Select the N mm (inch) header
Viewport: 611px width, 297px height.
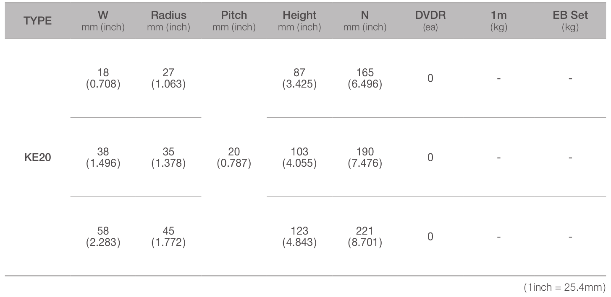[365, 21]
